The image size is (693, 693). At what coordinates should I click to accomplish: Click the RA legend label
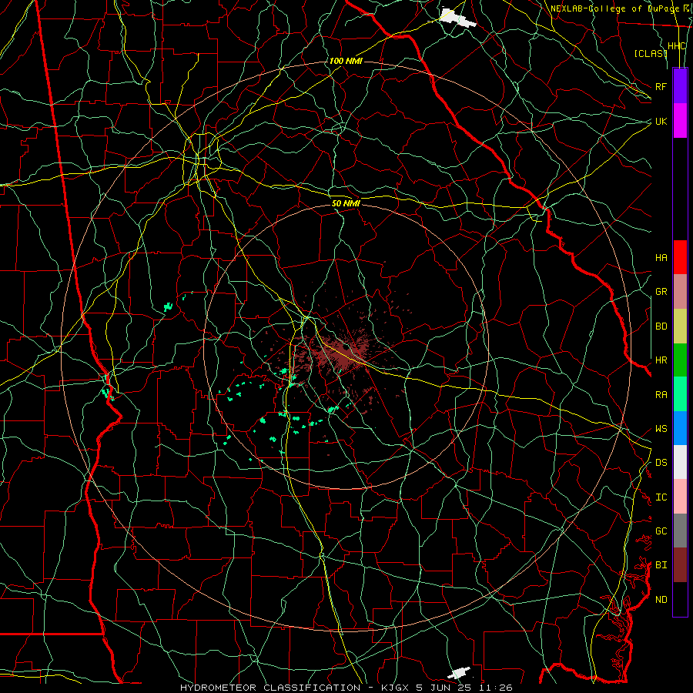[x=661, y=395]
